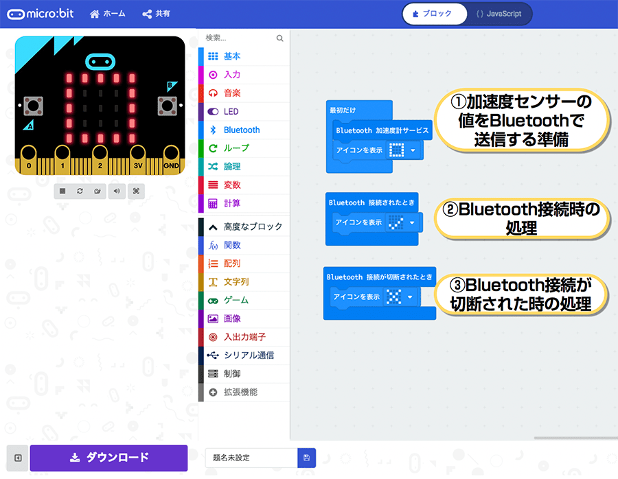Screen dimensions: 618x479
Task: Open icon dropdown in 接続が切断されたとき block
Action: [411, 297]
